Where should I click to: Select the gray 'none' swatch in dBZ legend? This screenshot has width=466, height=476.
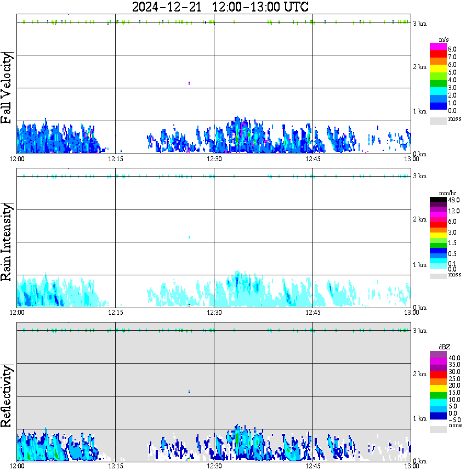438,429
